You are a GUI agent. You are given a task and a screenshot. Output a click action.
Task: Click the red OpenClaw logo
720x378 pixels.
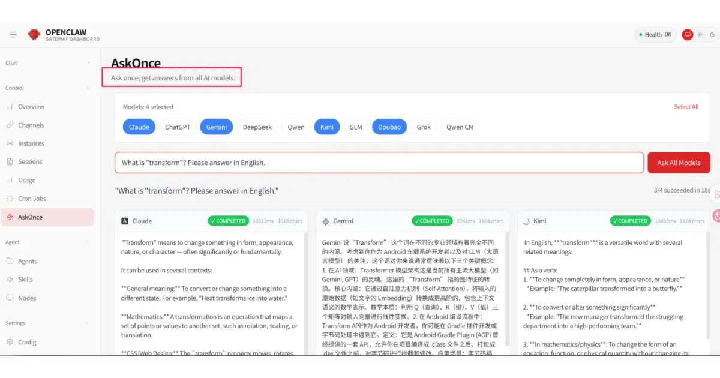(34, 35)
